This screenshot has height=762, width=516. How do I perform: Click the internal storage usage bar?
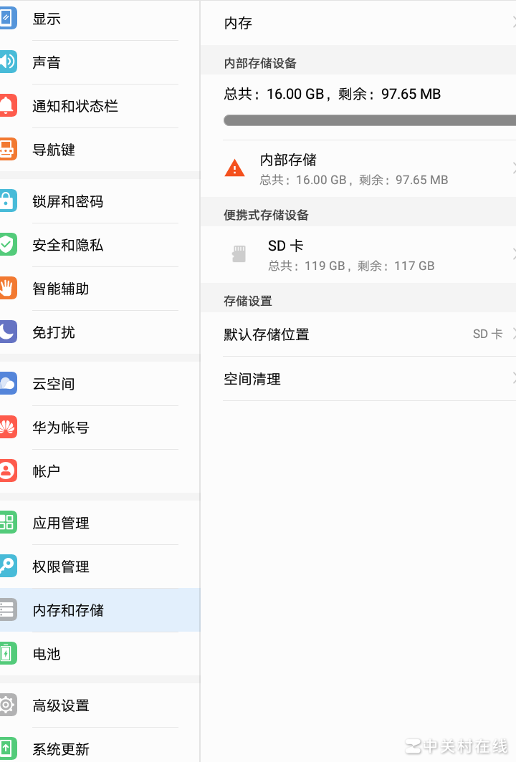click(x=358, y=120)
